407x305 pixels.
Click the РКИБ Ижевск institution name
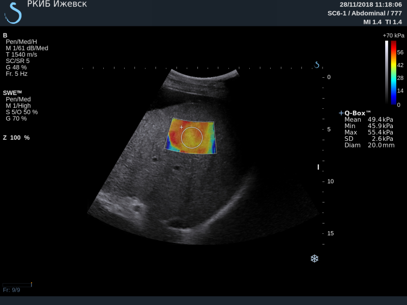click(57, 4)
